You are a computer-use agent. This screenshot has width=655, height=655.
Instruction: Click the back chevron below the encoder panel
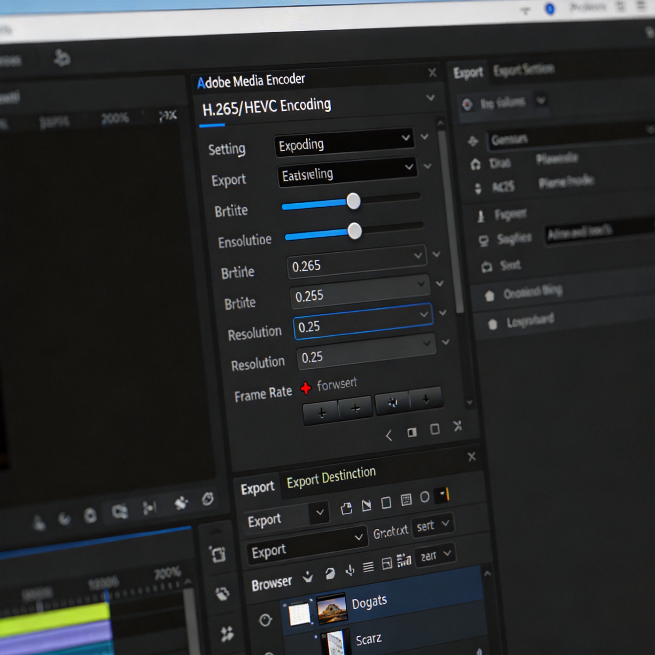tap(389, 435)
